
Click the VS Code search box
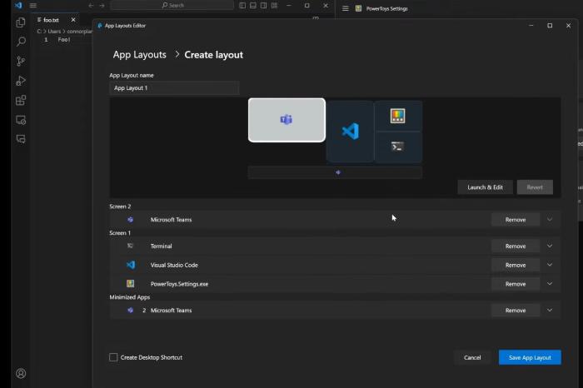coord(172,5)
